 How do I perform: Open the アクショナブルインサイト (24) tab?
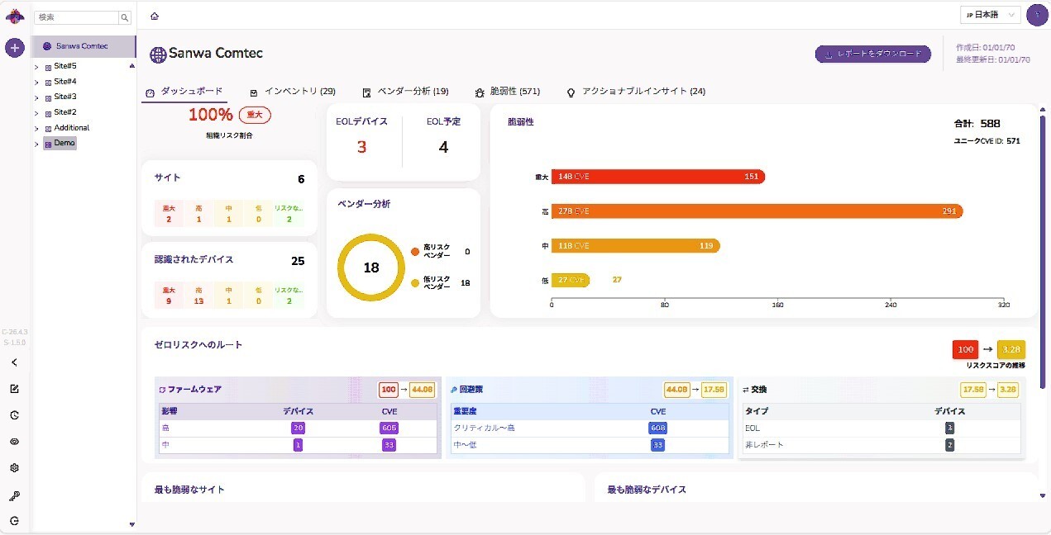(x=635, y=92)
